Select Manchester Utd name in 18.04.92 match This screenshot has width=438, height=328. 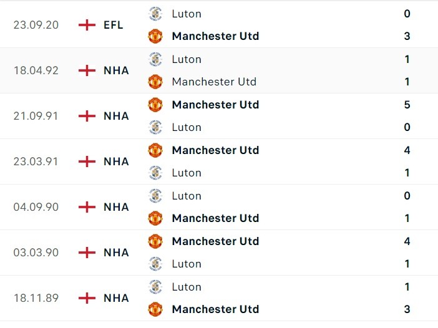(x=214, y=82)
